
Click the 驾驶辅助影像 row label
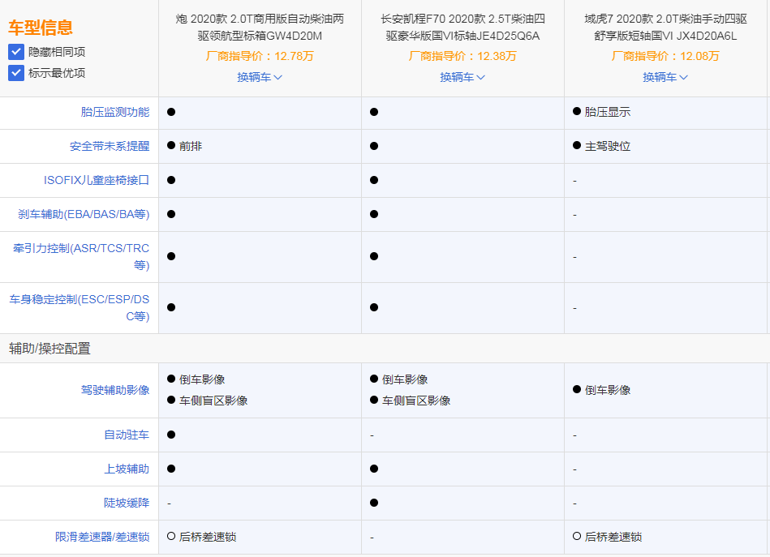point(115,390)
